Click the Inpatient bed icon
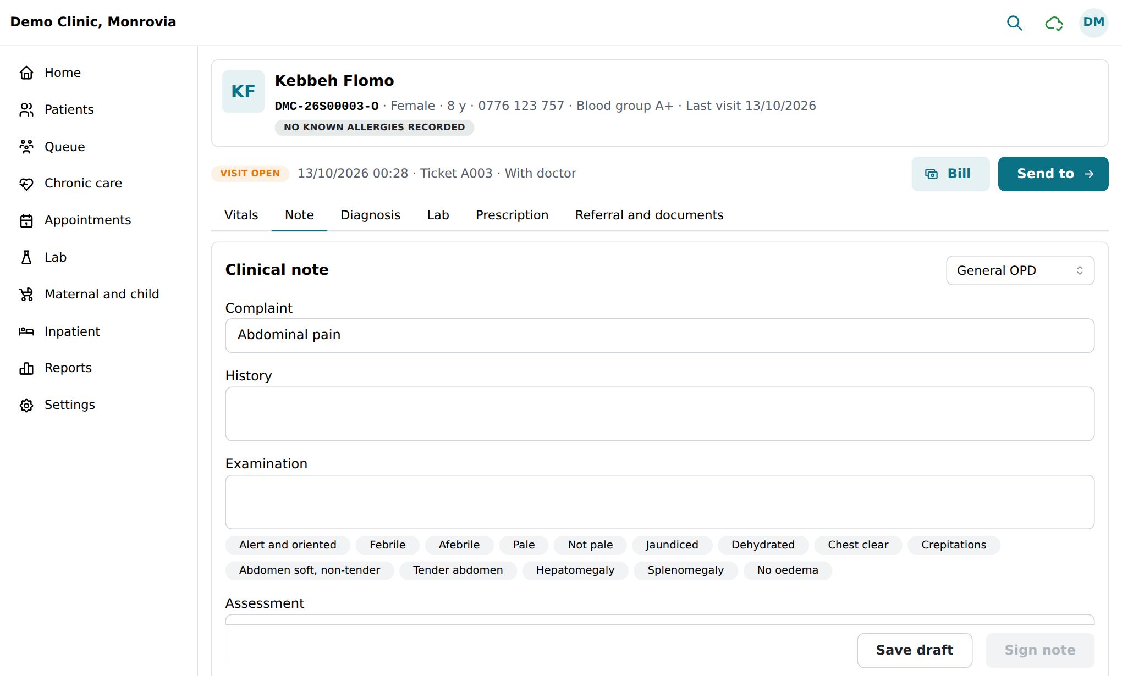Image resolution: width=1122 pixels, height=676 pixels. (x=26, y=331)
